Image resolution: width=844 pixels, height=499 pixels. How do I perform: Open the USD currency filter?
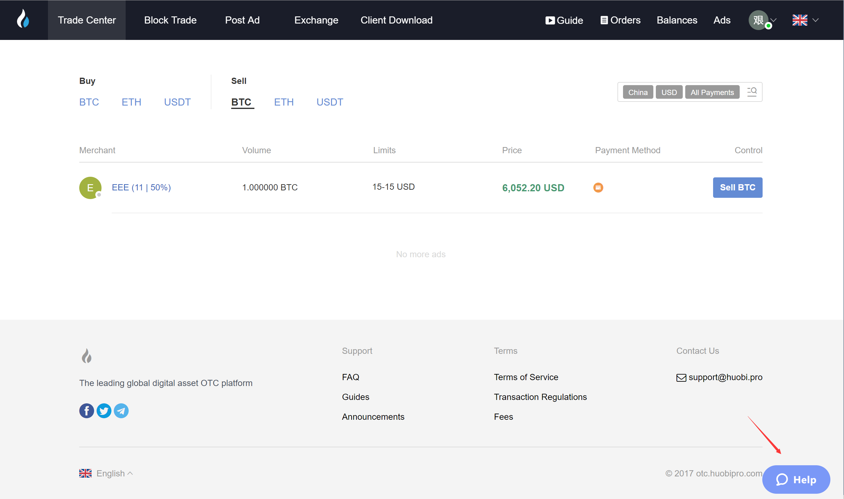669,92
